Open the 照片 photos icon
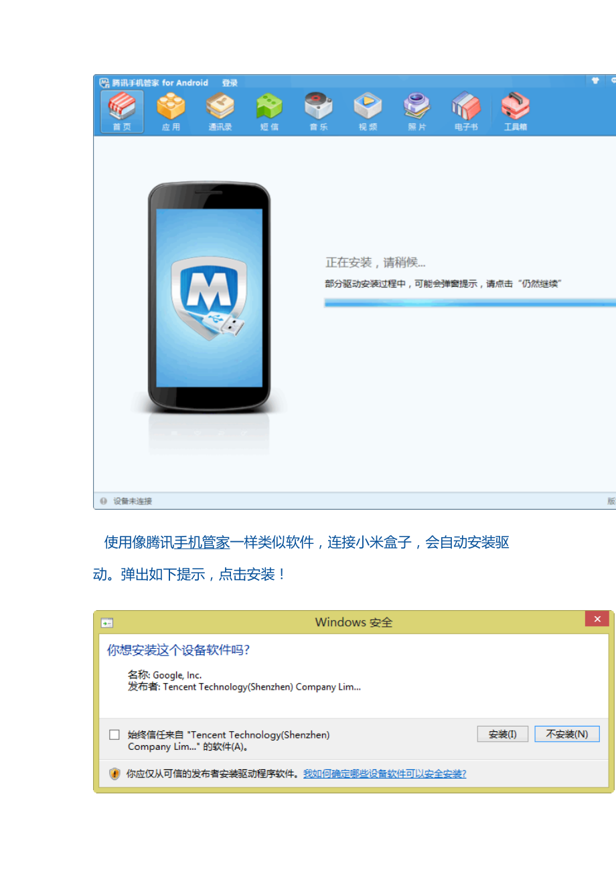This screenshot has width=616, height=871. click(417, 112)
